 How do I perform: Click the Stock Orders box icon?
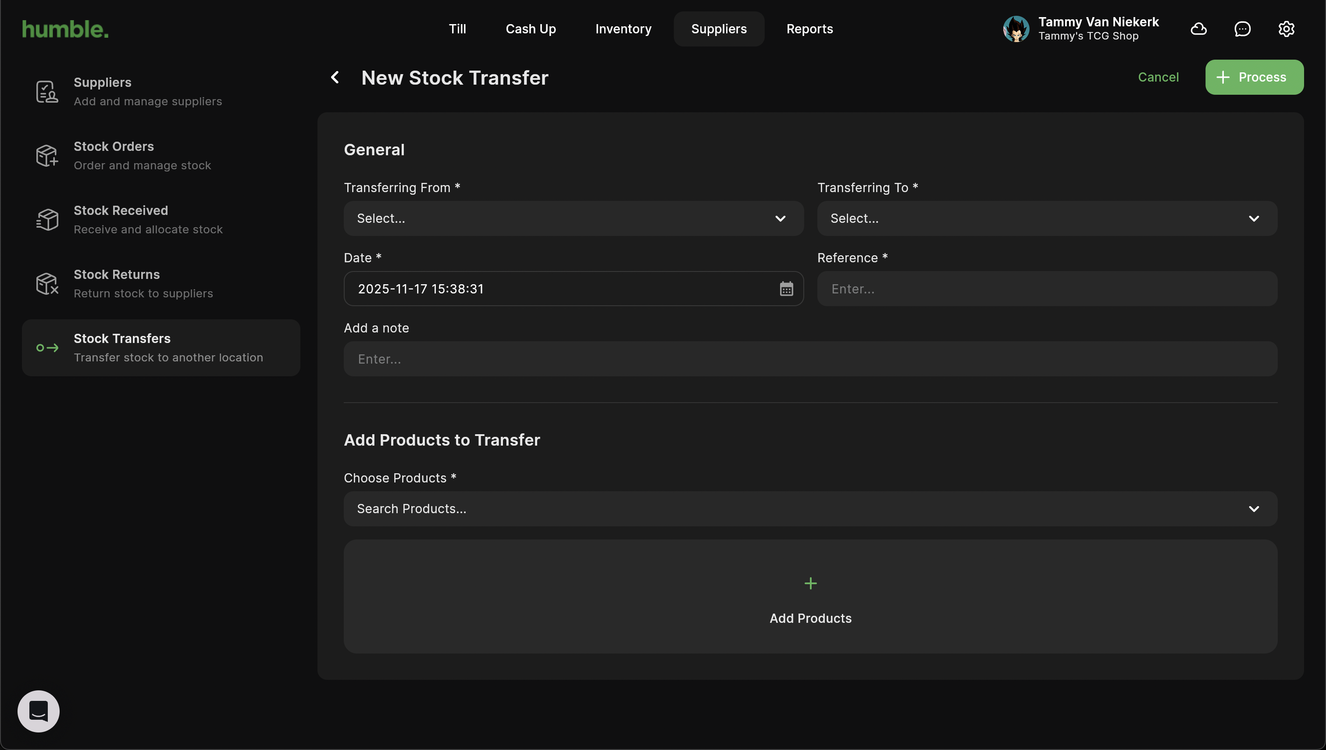click(47, 156)
